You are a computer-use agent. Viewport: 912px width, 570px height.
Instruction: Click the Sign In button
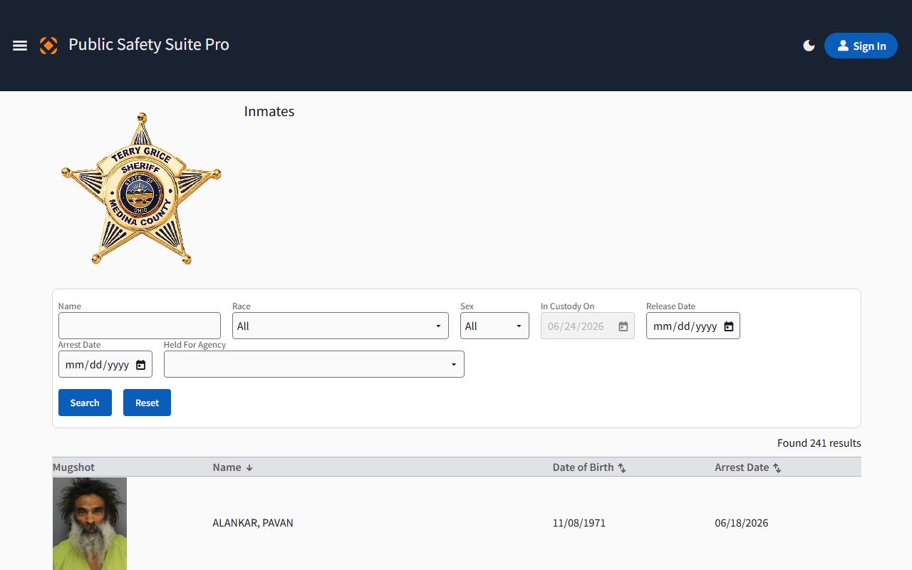coord(861,46)
